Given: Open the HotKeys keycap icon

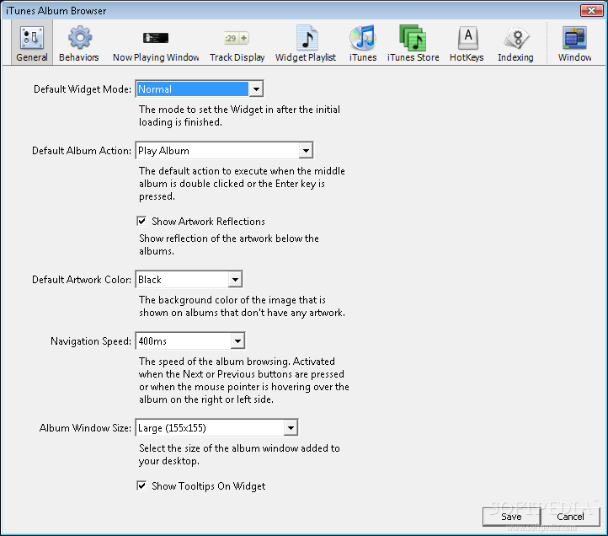Looking at the screenshot, I should pyautogui.click(x=468, y=38).
